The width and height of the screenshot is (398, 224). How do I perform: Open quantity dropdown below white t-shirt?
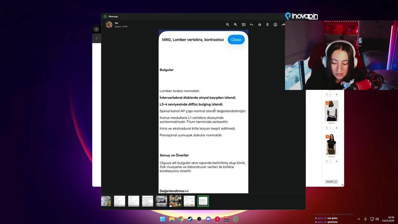click(328, 128)
